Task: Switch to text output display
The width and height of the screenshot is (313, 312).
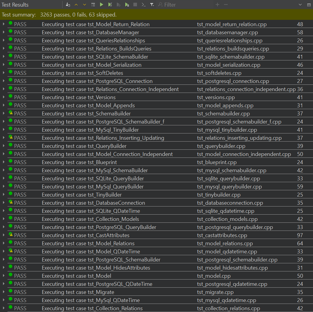Action: (x=144, y=5)
